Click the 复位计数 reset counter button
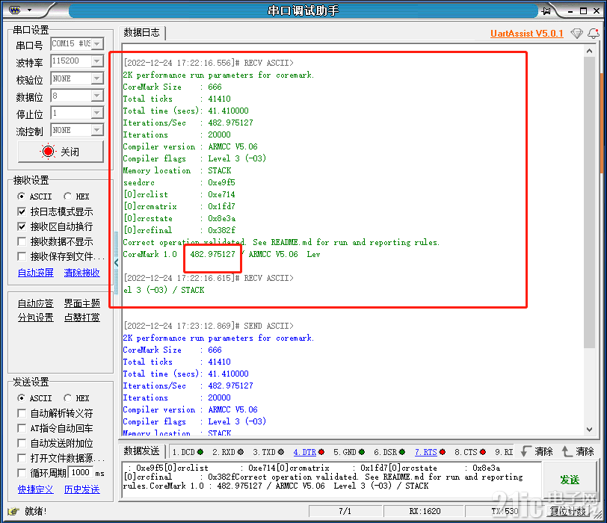 pos(568,511)
